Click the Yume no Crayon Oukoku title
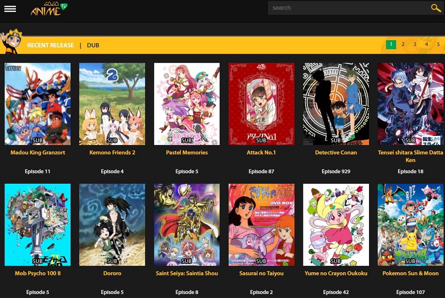This screenshot has width=445, height=298. point(336,273)
